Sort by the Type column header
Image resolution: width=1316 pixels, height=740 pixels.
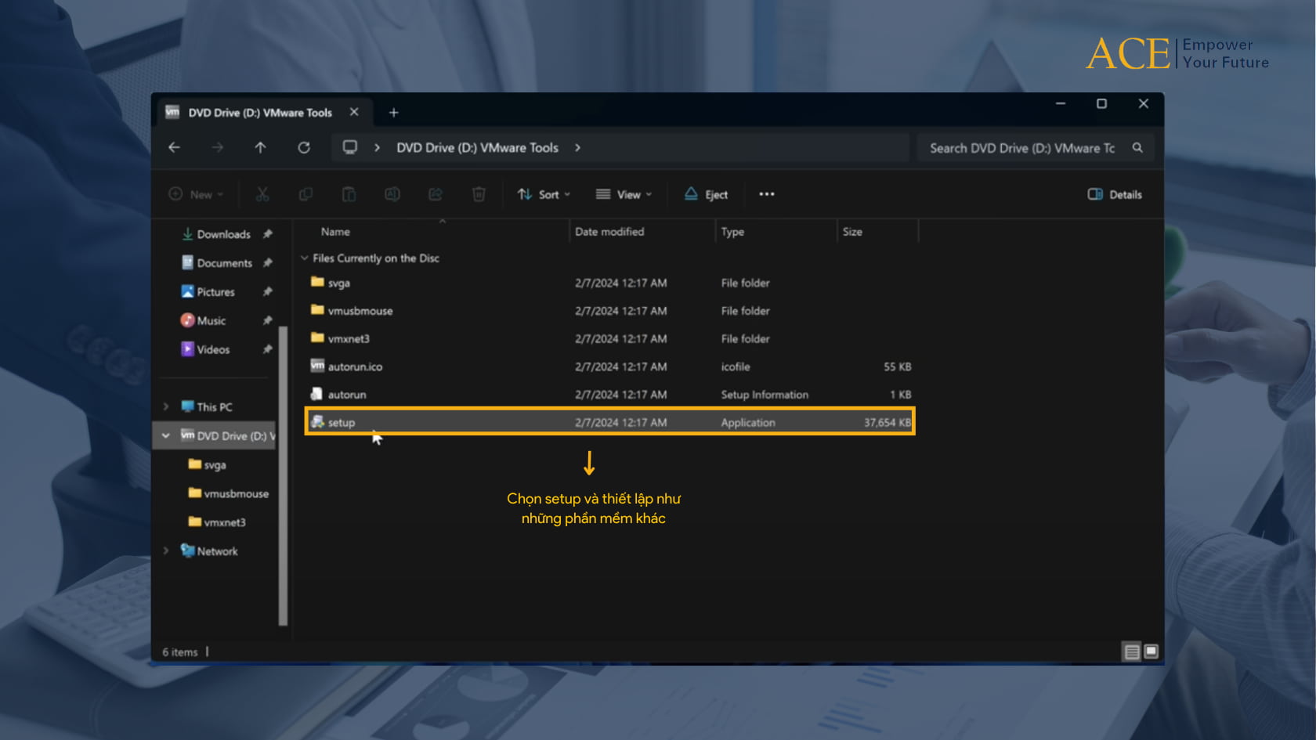[x=732, y=232]
